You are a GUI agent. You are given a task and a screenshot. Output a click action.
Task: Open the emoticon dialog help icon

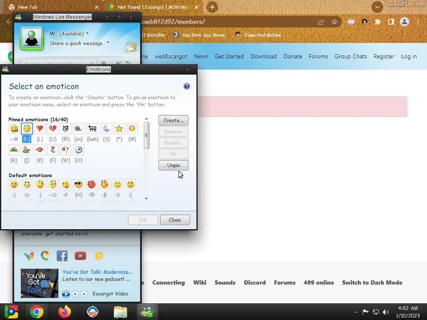186,86
